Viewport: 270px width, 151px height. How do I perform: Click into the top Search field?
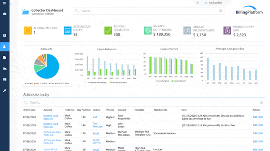[148, 11]
